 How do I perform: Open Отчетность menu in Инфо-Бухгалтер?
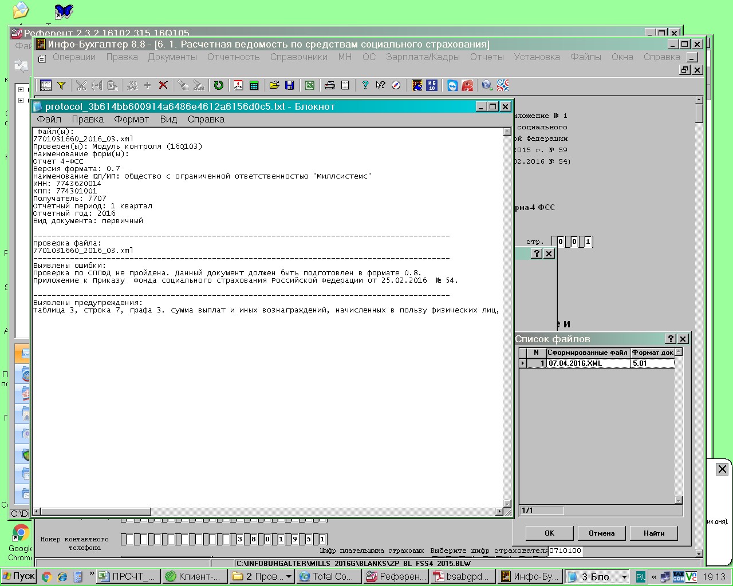234,57
